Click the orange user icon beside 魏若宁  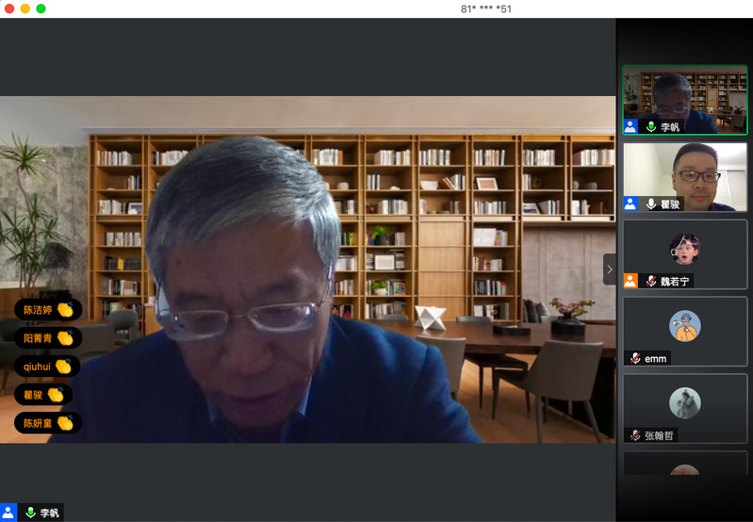[630, 281]
